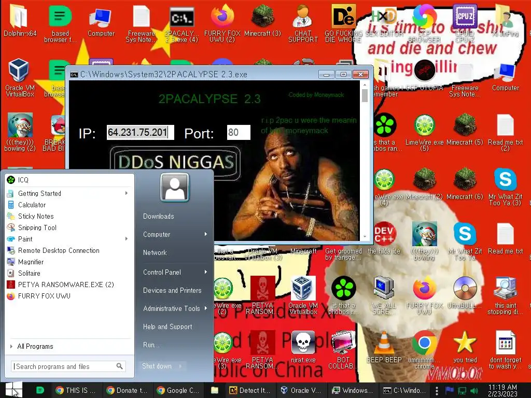Screen dimensions: 531x398
Task: Expand Administrative Tools submenu arrow
Action: pos(205,308)
